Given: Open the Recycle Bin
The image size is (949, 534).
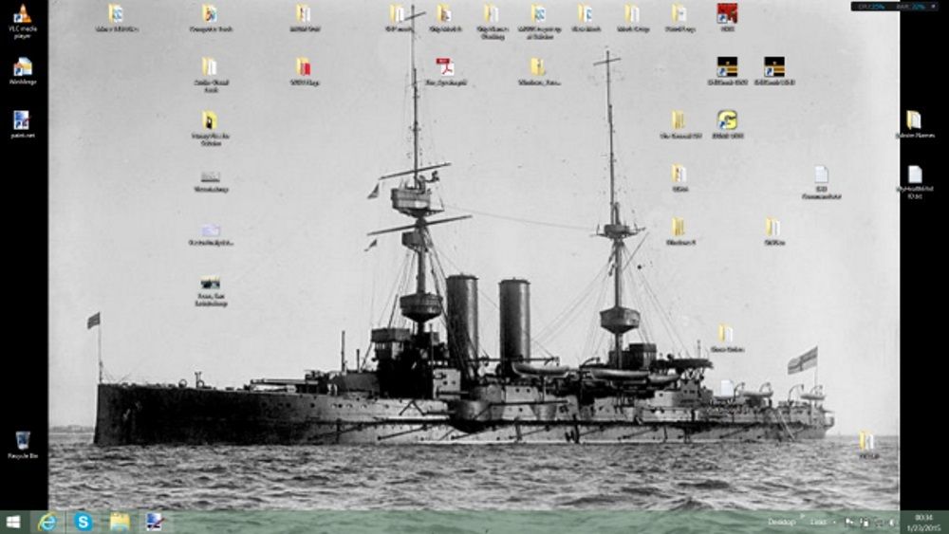Looking at the screenshot, I should (x=23, y=445).
